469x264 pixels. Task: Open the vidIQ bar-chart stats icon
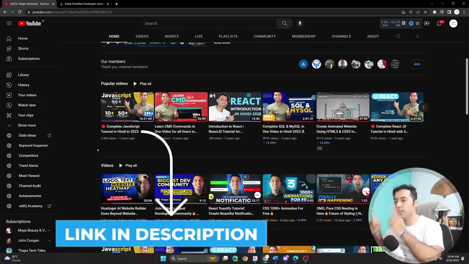click(403, 23)
